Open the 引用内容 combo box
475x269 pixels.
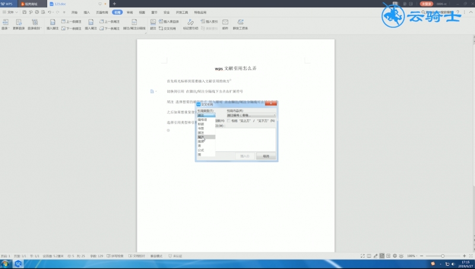pyautogui.click(x=251, y=115)
